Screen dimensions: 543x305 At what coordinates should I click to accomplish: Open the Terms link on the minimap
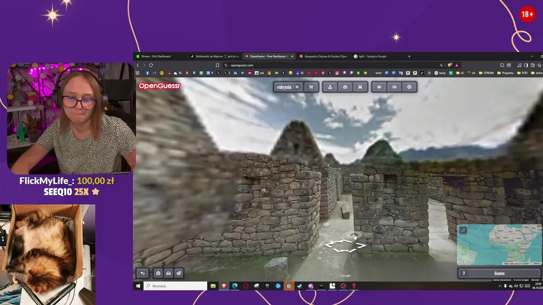coord(537,263)
